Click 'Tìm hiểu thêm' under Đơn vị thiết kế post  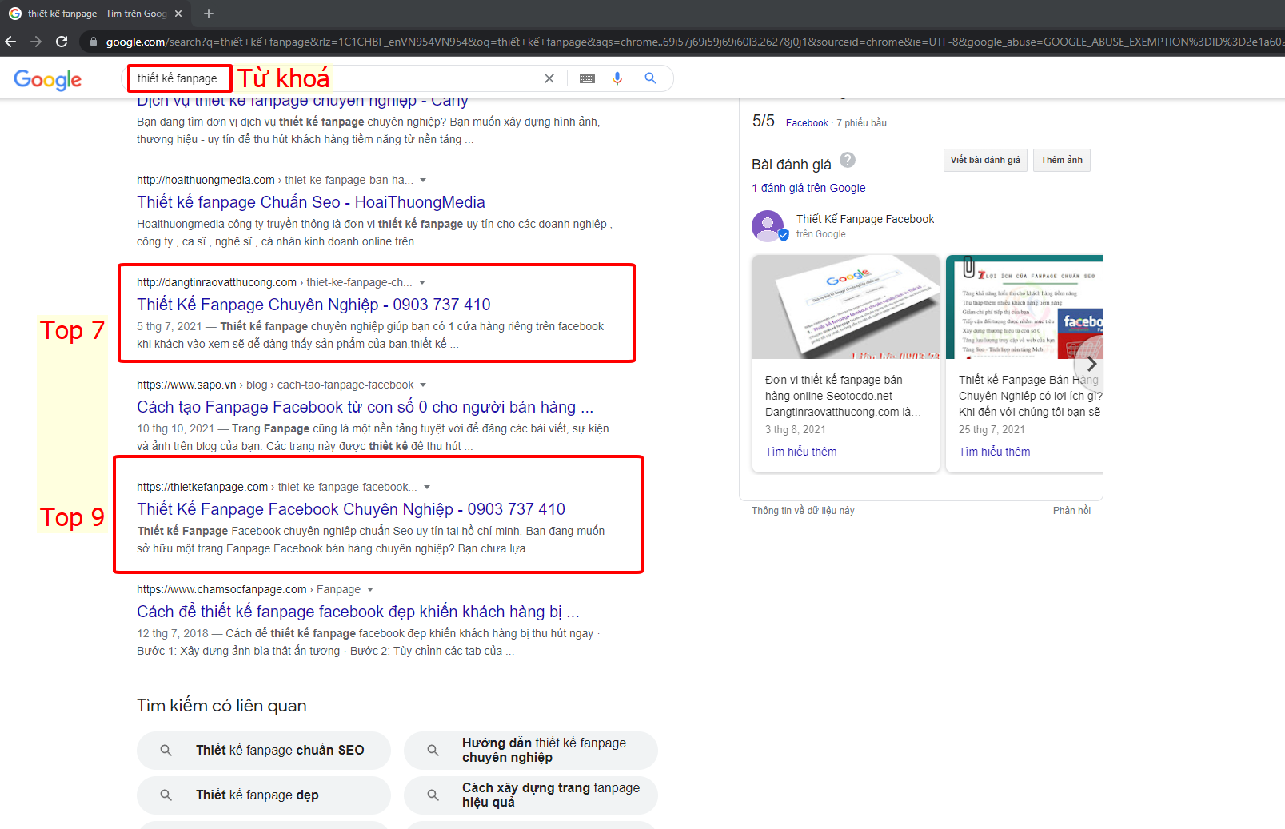(x=801, y=452)
